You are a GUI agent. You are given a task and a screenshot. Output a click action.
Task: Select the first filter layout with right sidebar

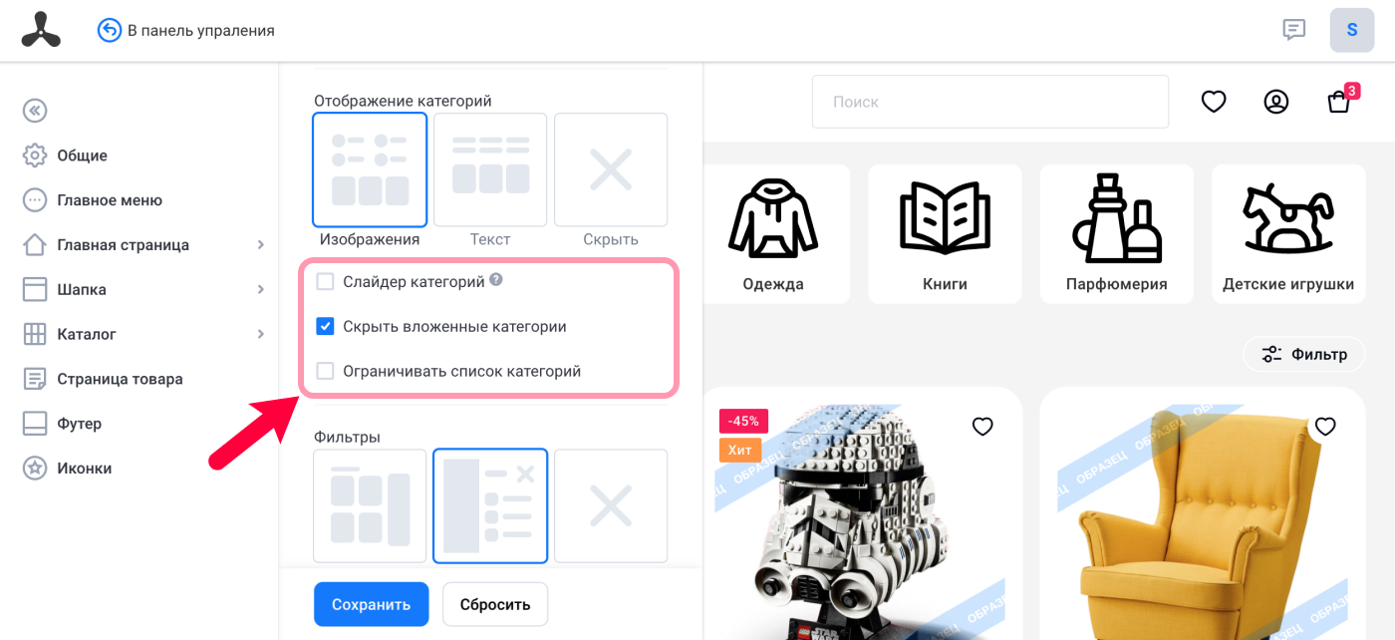pyautogui.click(x=370, y=506)
